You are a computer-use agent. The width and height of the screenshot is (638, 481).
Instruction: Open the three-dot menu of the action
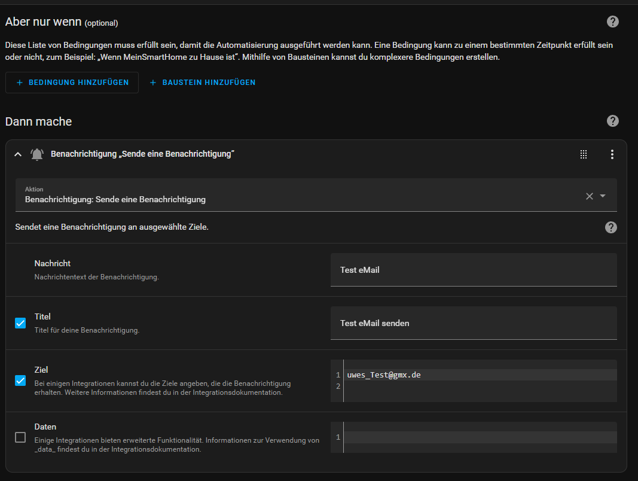click(612, 154)
